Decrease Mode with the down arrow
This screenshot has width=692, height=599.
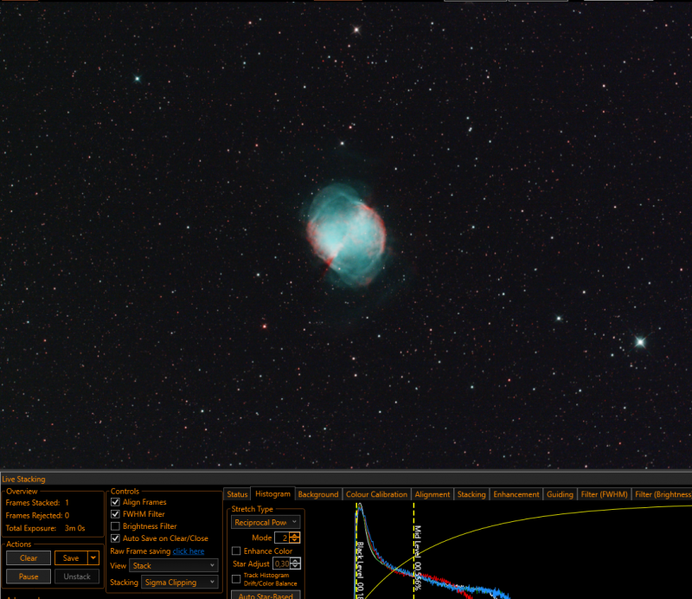pyautogui.click(x=295, y=541)
